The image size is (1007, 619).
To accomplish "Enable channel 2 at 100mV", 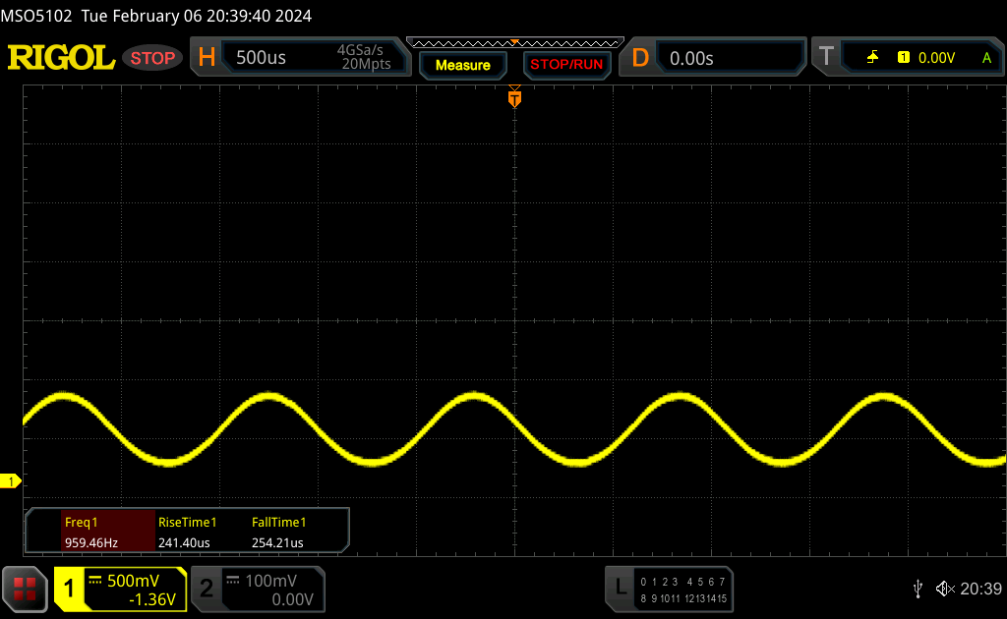I will [207, 589].
